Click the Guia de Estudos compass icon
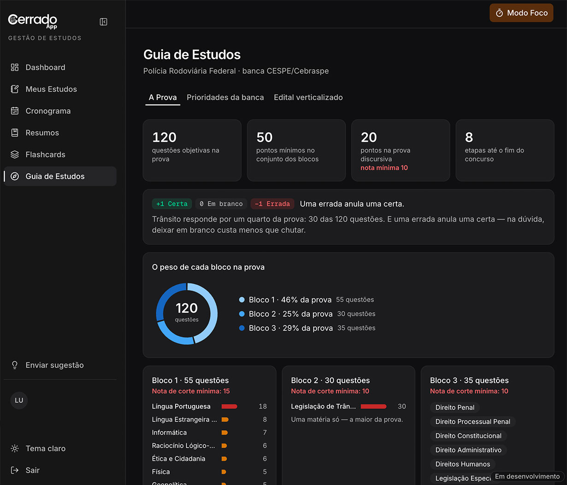The image size is (567, 485). pos(15,176)
